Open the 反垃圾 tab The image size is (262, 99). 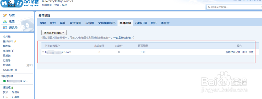[x=90, y=23]
